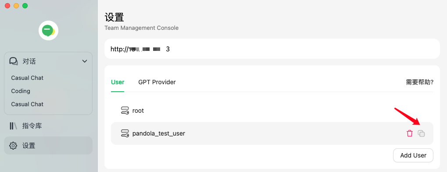The width and height of the screenshot is (447, 172).
Task: Copy the pandola_test_user key
Action: tap(422, 133)
